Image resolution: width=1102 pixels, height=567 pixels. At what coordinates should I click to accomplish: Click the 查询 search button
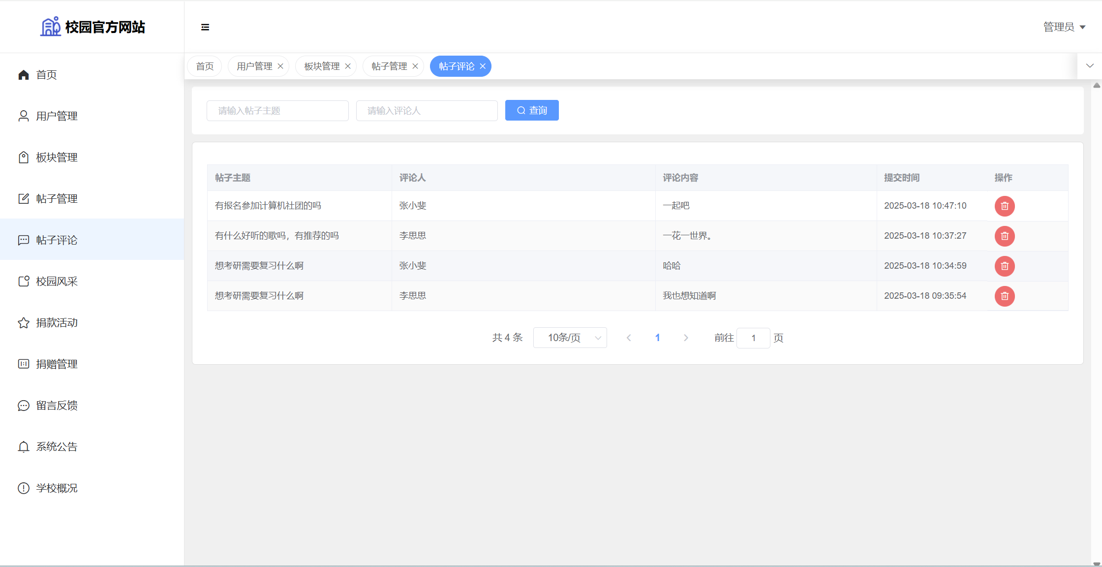[532, 110]
